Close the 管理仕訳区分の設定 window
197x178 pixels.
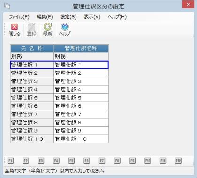pos(188,5)
